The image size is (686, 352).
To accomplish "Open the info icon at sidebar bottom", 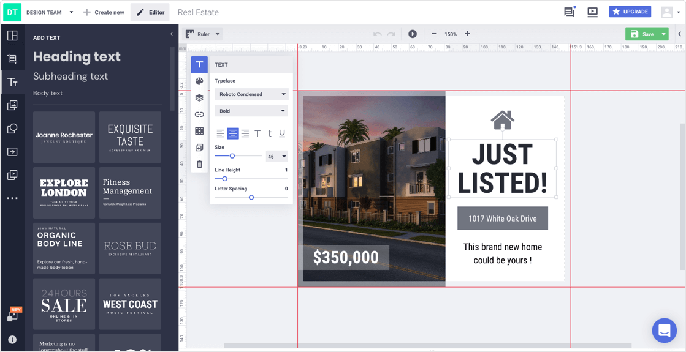I will pyautogui.click(x=12, y=339).
